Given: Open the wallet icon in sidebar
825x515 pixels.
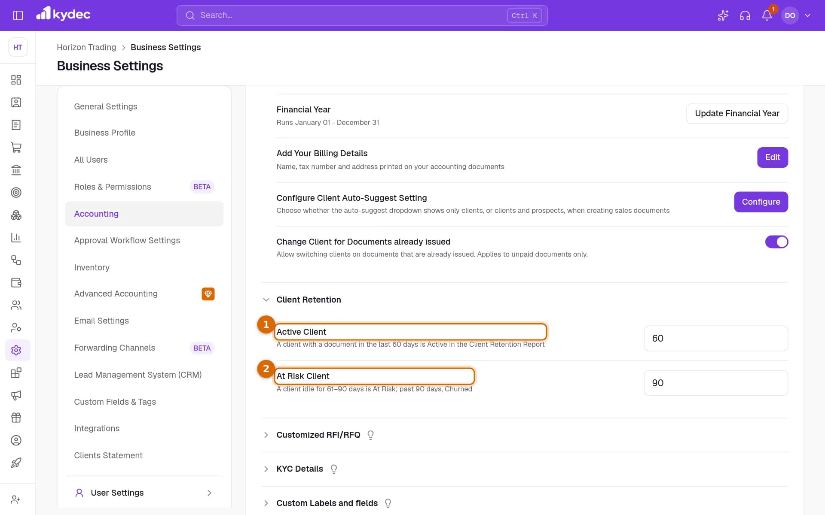Looking at the screenshot, I should pos(16,283).
